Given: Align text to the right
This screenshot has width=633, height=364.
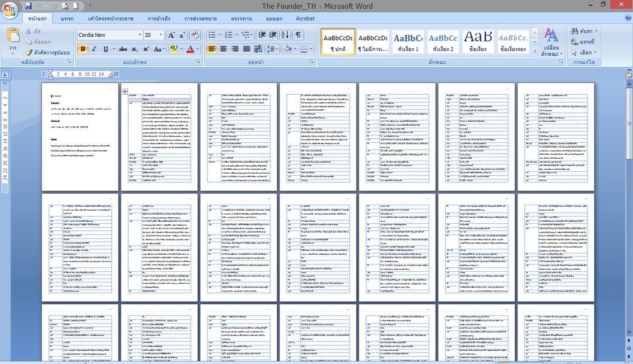Looking at the screenshot, I should point(235,49).
